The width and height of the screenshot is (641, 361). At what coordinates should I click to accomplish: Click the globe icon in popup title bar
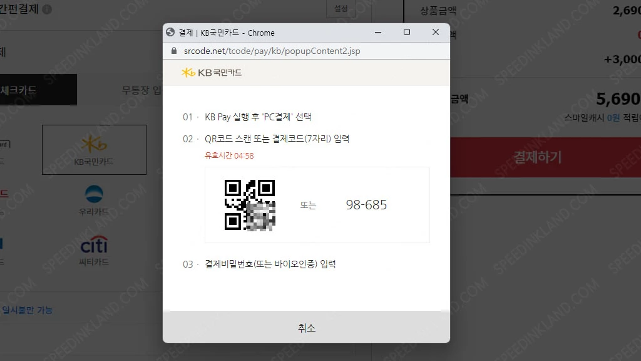click(x=170, y=33)
